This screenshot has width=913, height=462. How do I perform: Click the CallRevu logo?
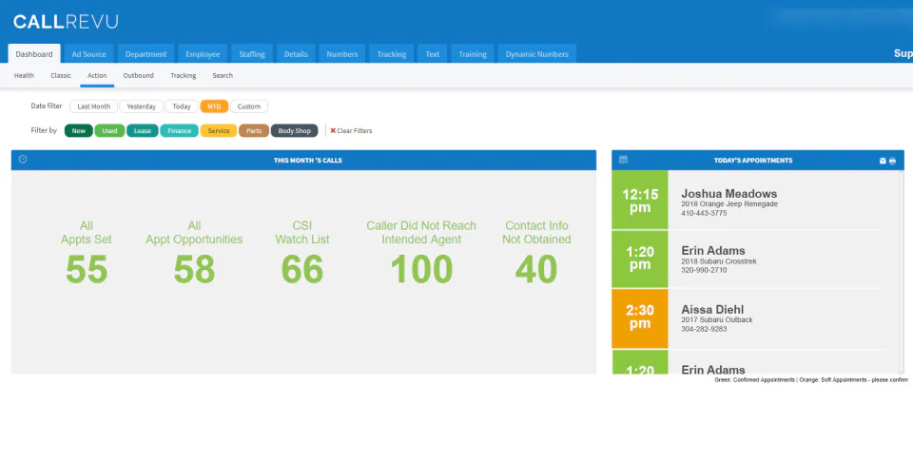click(66, 22)
